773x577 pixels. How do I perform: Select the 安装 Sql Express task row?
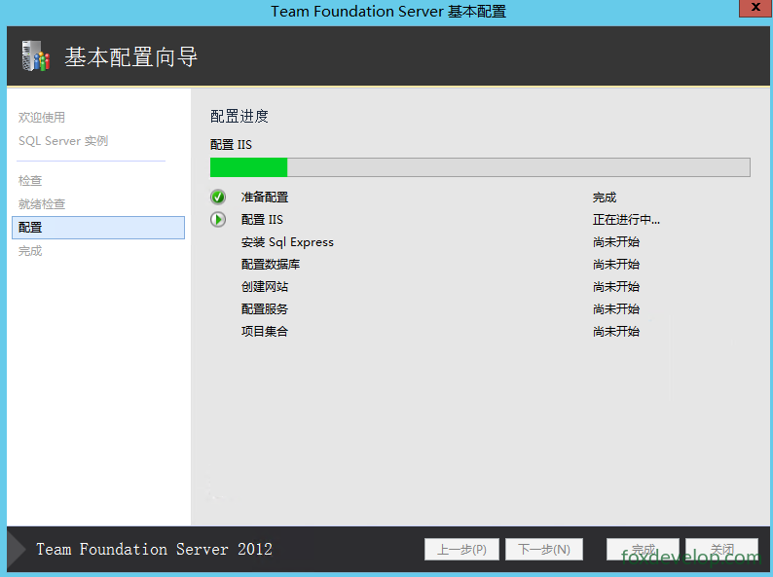[450, 242]
